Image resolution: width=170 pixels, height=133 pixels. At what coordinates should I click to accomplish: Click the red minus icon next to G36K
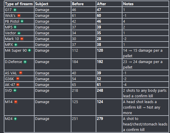(x=18, y=78)
